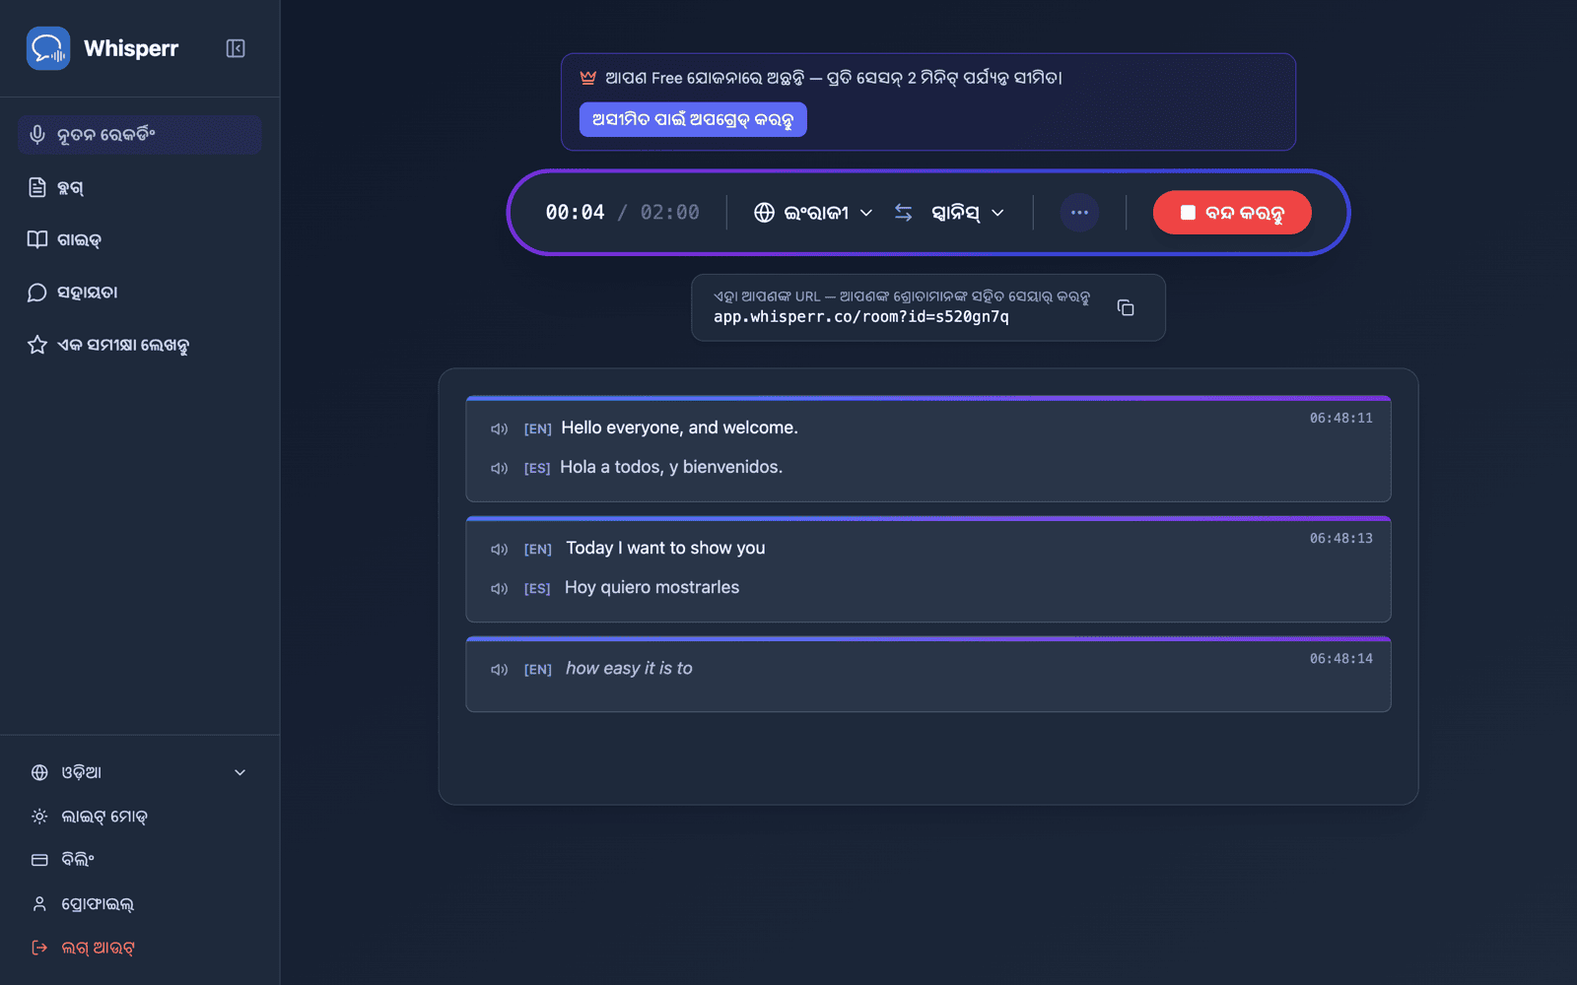This screenshot has height=985, width=1577.
Task: Click the text 'Hello everyone, and welcome.'
Action: click(679, 427)
